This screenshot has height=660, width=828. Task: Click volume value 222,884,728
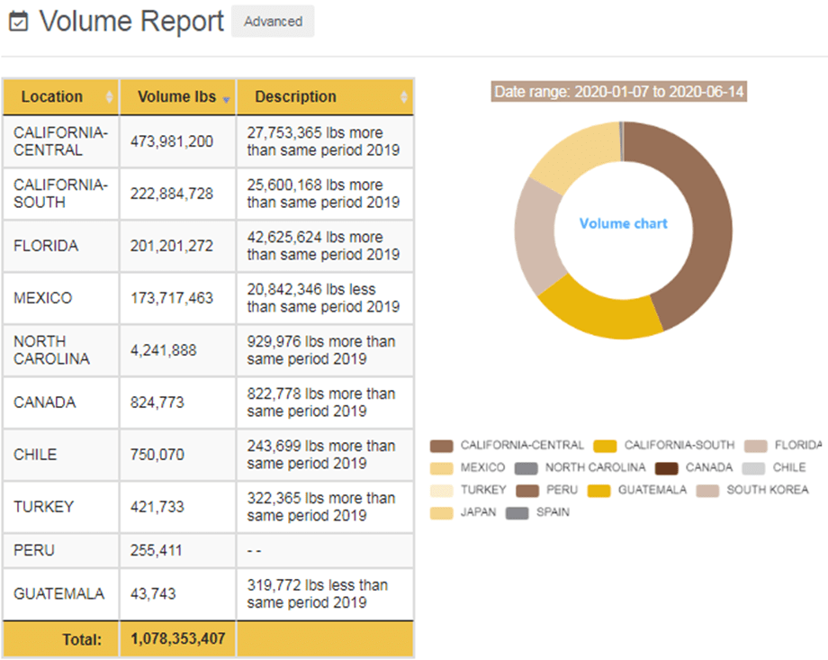(x=172, y=194)
